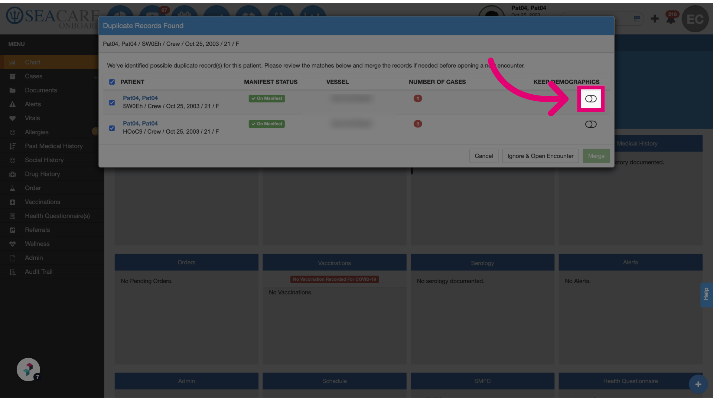
Task: Click the Wellness heartbeat icon
Action: tap(12, 244)
